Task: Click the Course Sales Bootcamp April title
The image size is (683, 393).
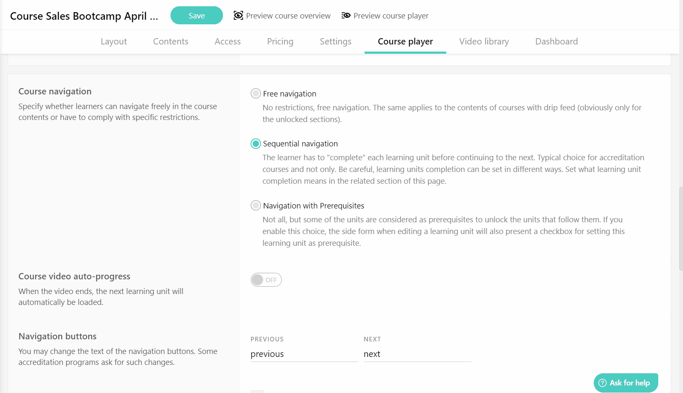Action: (x=84, y=16)
